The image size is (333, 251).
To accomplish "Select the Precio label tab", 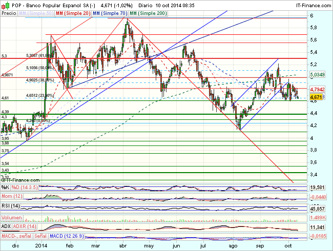I will click(x=8, y=12).
